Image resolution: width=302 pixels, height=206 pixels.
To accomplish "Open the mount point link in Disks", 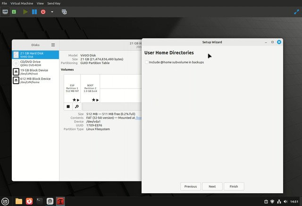I will (x=138, y=118).
